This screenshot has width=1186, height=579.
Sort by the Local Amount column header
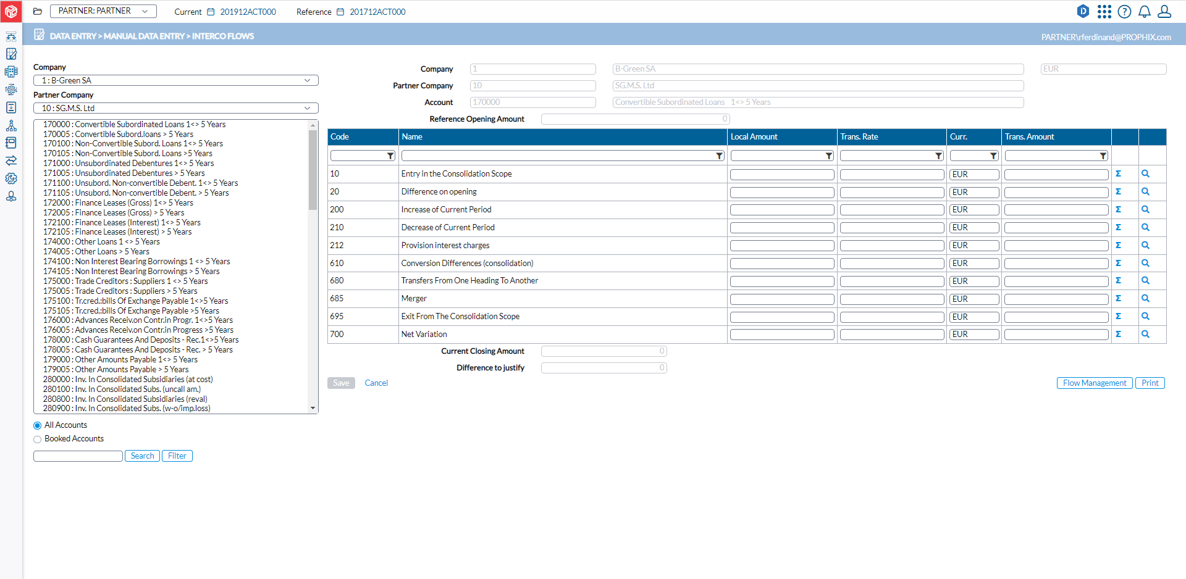click(x=782, y=137)
